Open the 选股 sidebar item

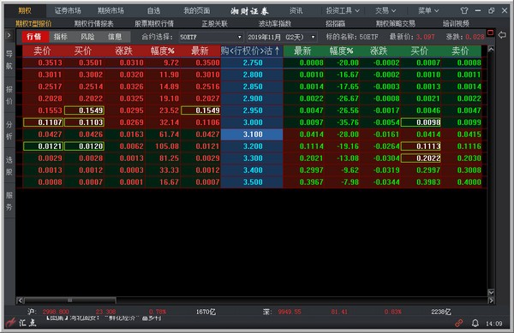point(9,166)
